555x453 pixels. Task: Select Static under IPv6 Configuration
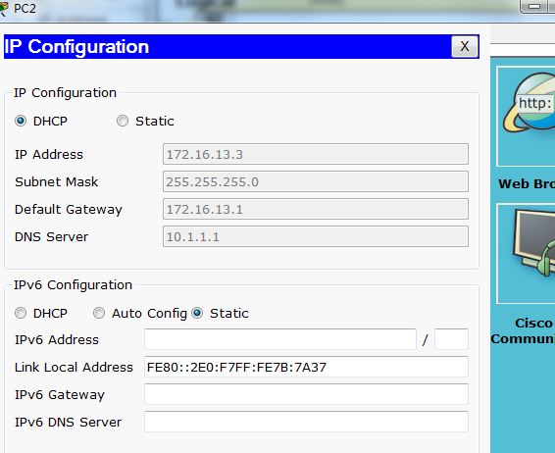197,313
